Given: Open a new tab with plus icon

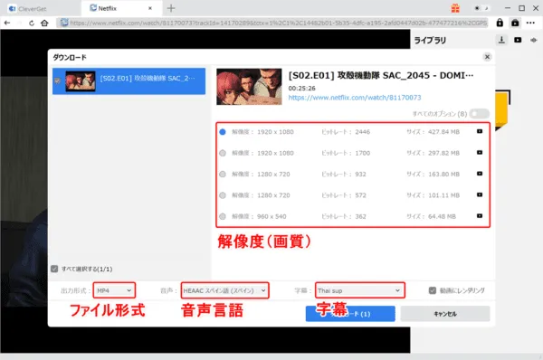Looking at the screenshot, I should [171, 8].
